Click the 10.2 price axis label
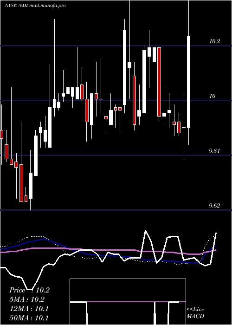The height and width of the screenshot is (325, 232). (x=214, y=41)
